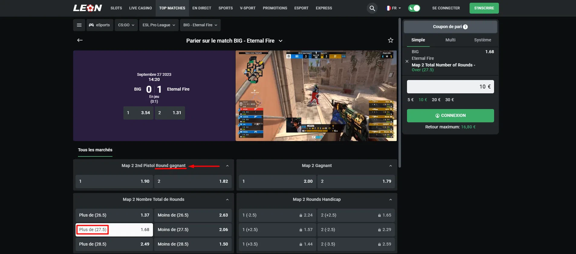The width and height of the screenshot is (576, 254).
Task: Switch to the Multi bet tab
Action: click(x=450, y=40)
